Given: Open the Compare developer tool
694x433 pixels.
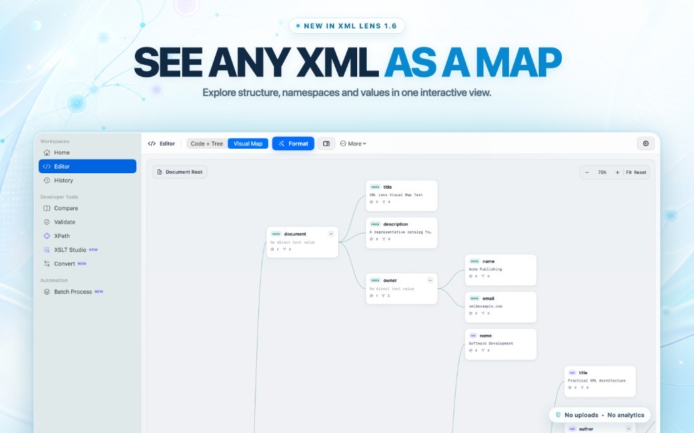Looking at the screenshot, I should pyautogui.click(x=87, y=208).
